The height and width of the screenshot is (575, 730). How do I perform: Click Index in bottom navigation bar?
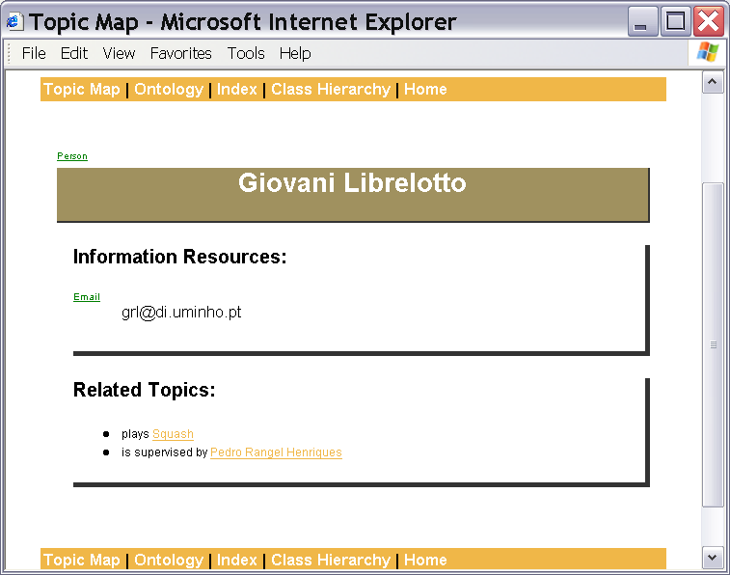[x=237, y=560]
